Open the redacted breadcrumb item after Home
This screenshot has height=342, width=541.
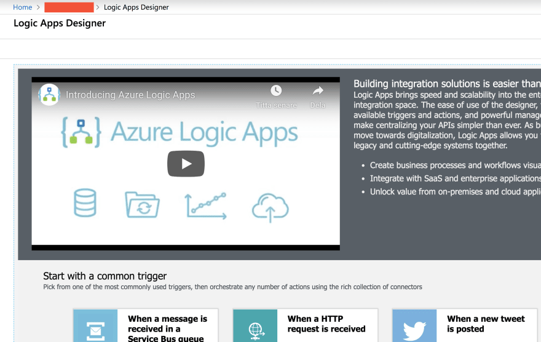[x=69, y=7]
